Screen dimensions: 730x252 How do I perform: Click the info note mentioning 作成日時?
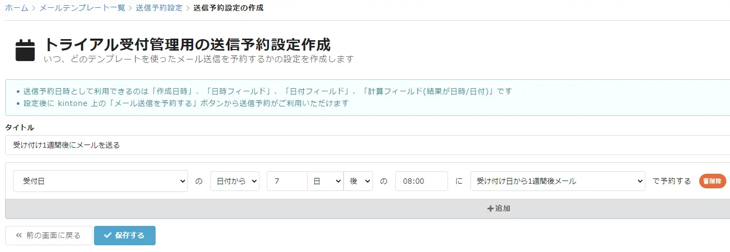[x=268, y=91]
